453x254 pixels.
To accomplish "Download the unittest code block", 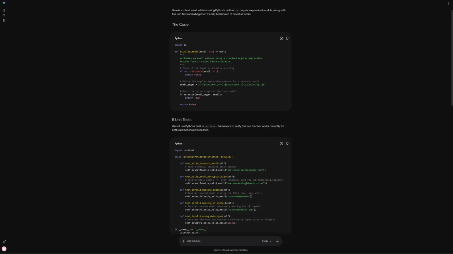I will tap(281, 144).
